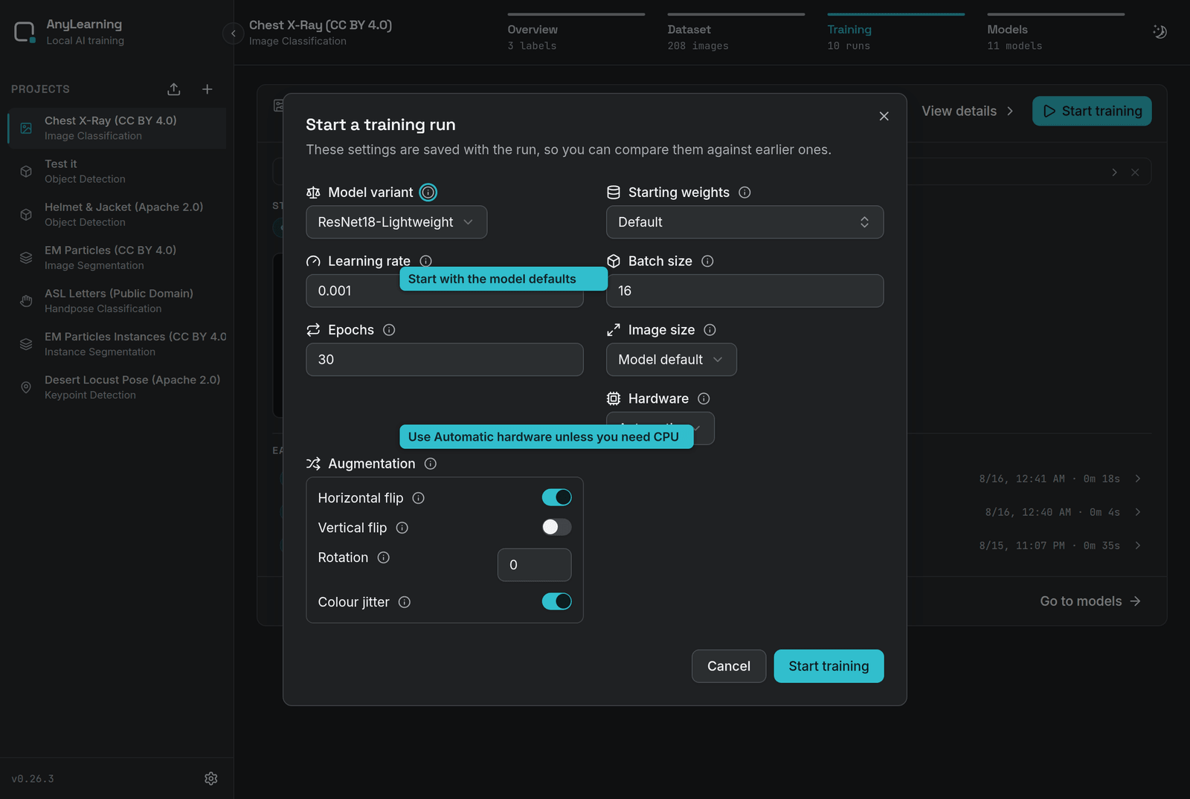Close the training run dialog
The width and height of the screenshot is (1190, 799).
[x=884, y=116]
